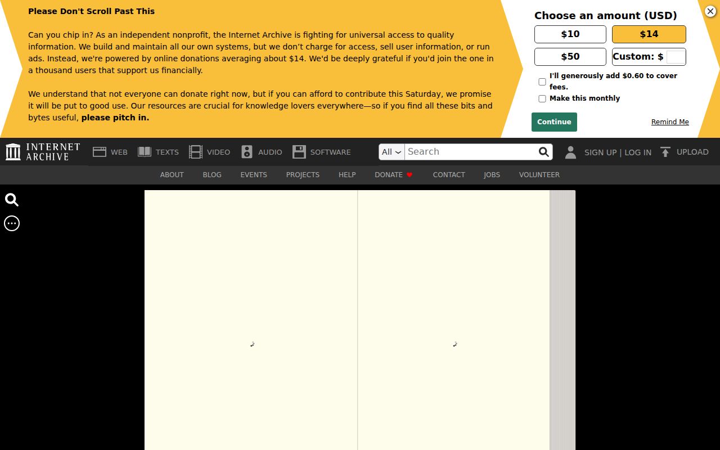Click the Upload arrow icon
720x450 pixels.
pos(665,152)
